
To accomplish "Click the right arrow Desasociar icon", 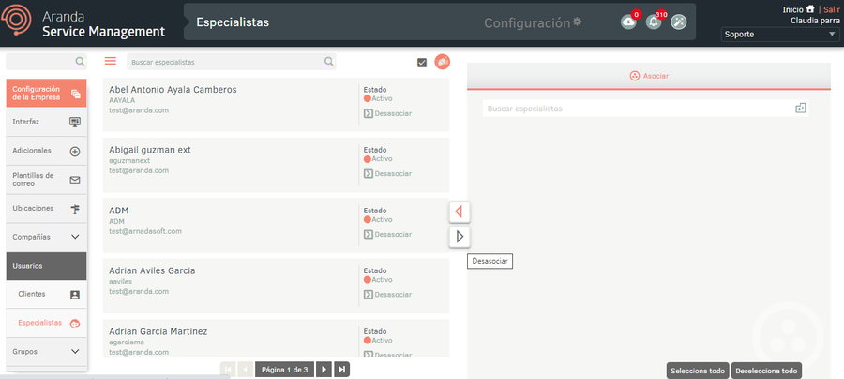I will 459,237.
